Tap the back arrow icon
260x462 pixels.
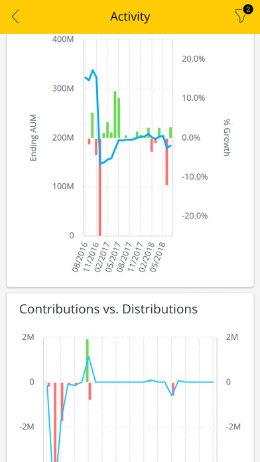point(15,17)
